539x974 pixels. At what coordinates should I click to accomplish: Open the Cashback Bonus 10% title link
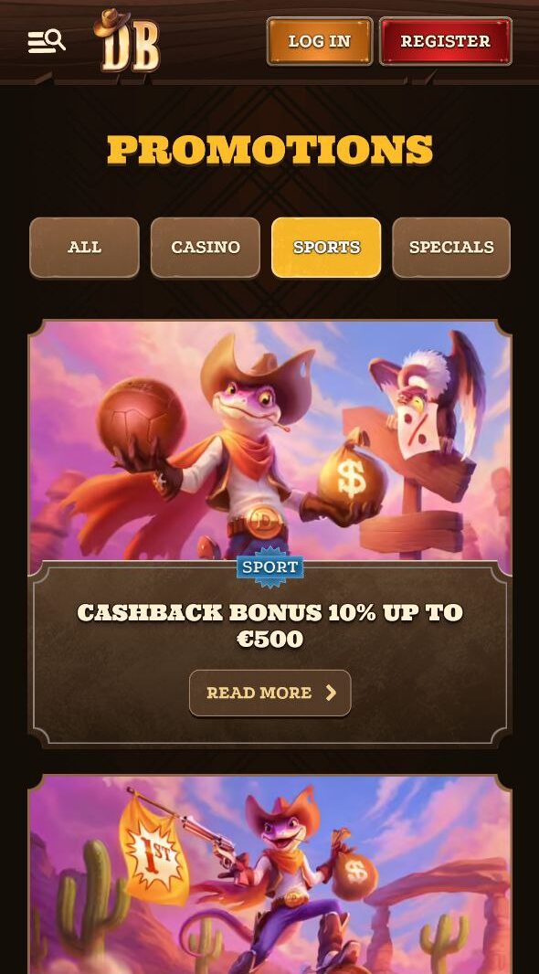coord(270,626)
